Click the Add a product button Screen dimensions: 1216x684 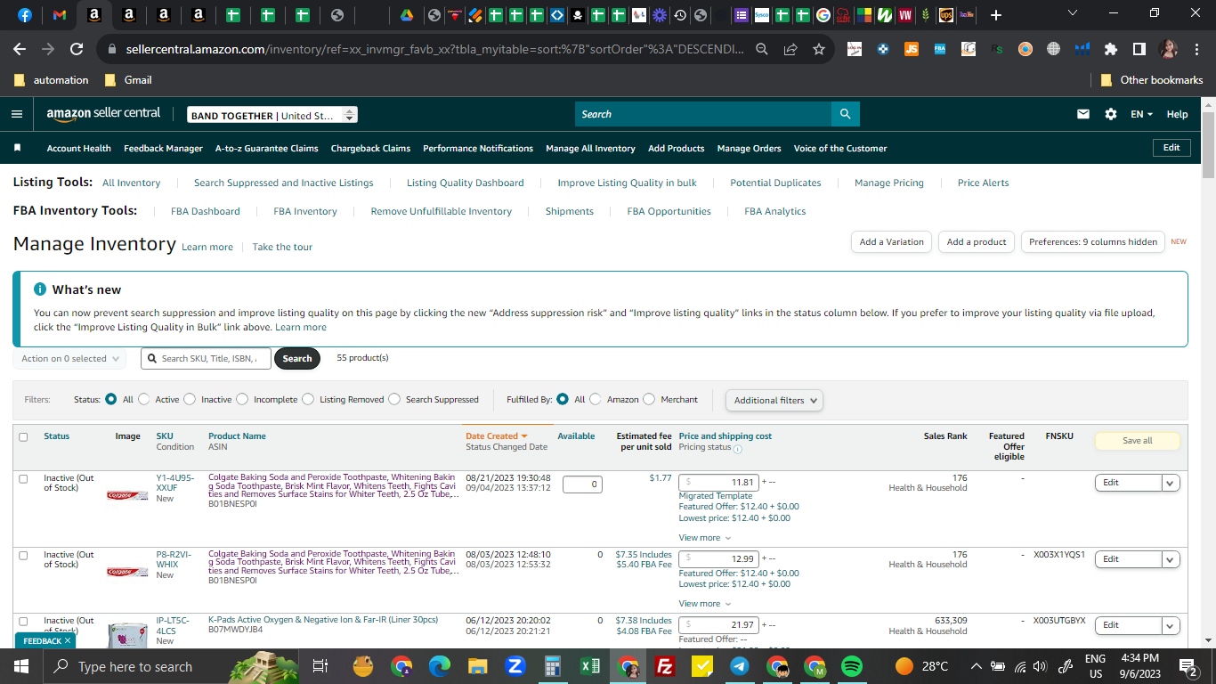977,241
